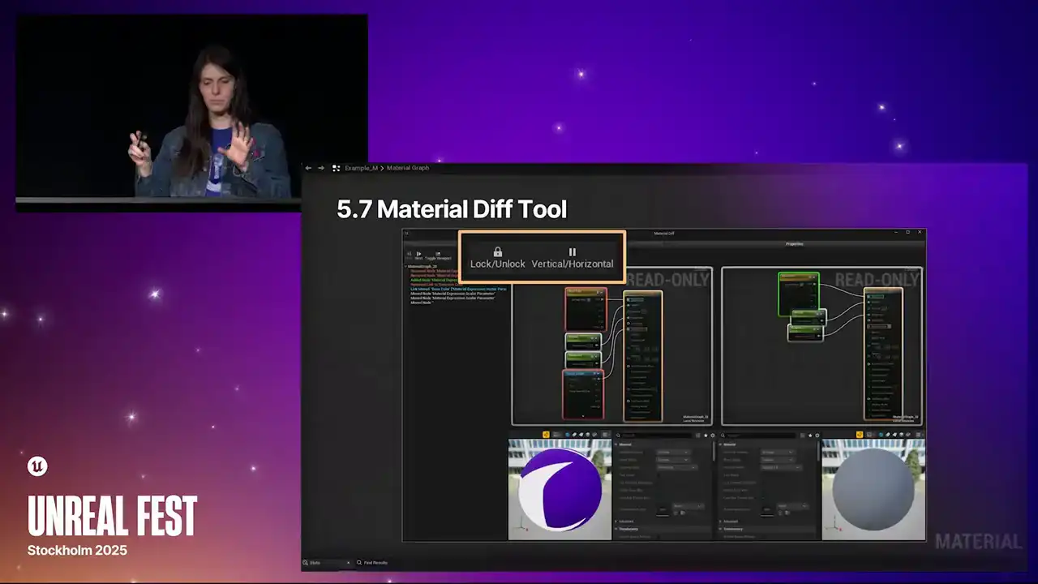Click the Toggle Viewport toolbar button
1038x584 pixels.
point(438,255)
